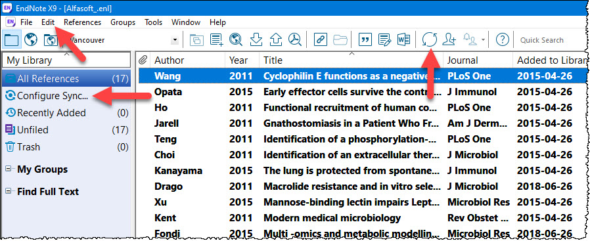This screenshot has height=241, width=590.
Task: Click Insert Citation quotation-mark icon
Action: tap(365, 39)
